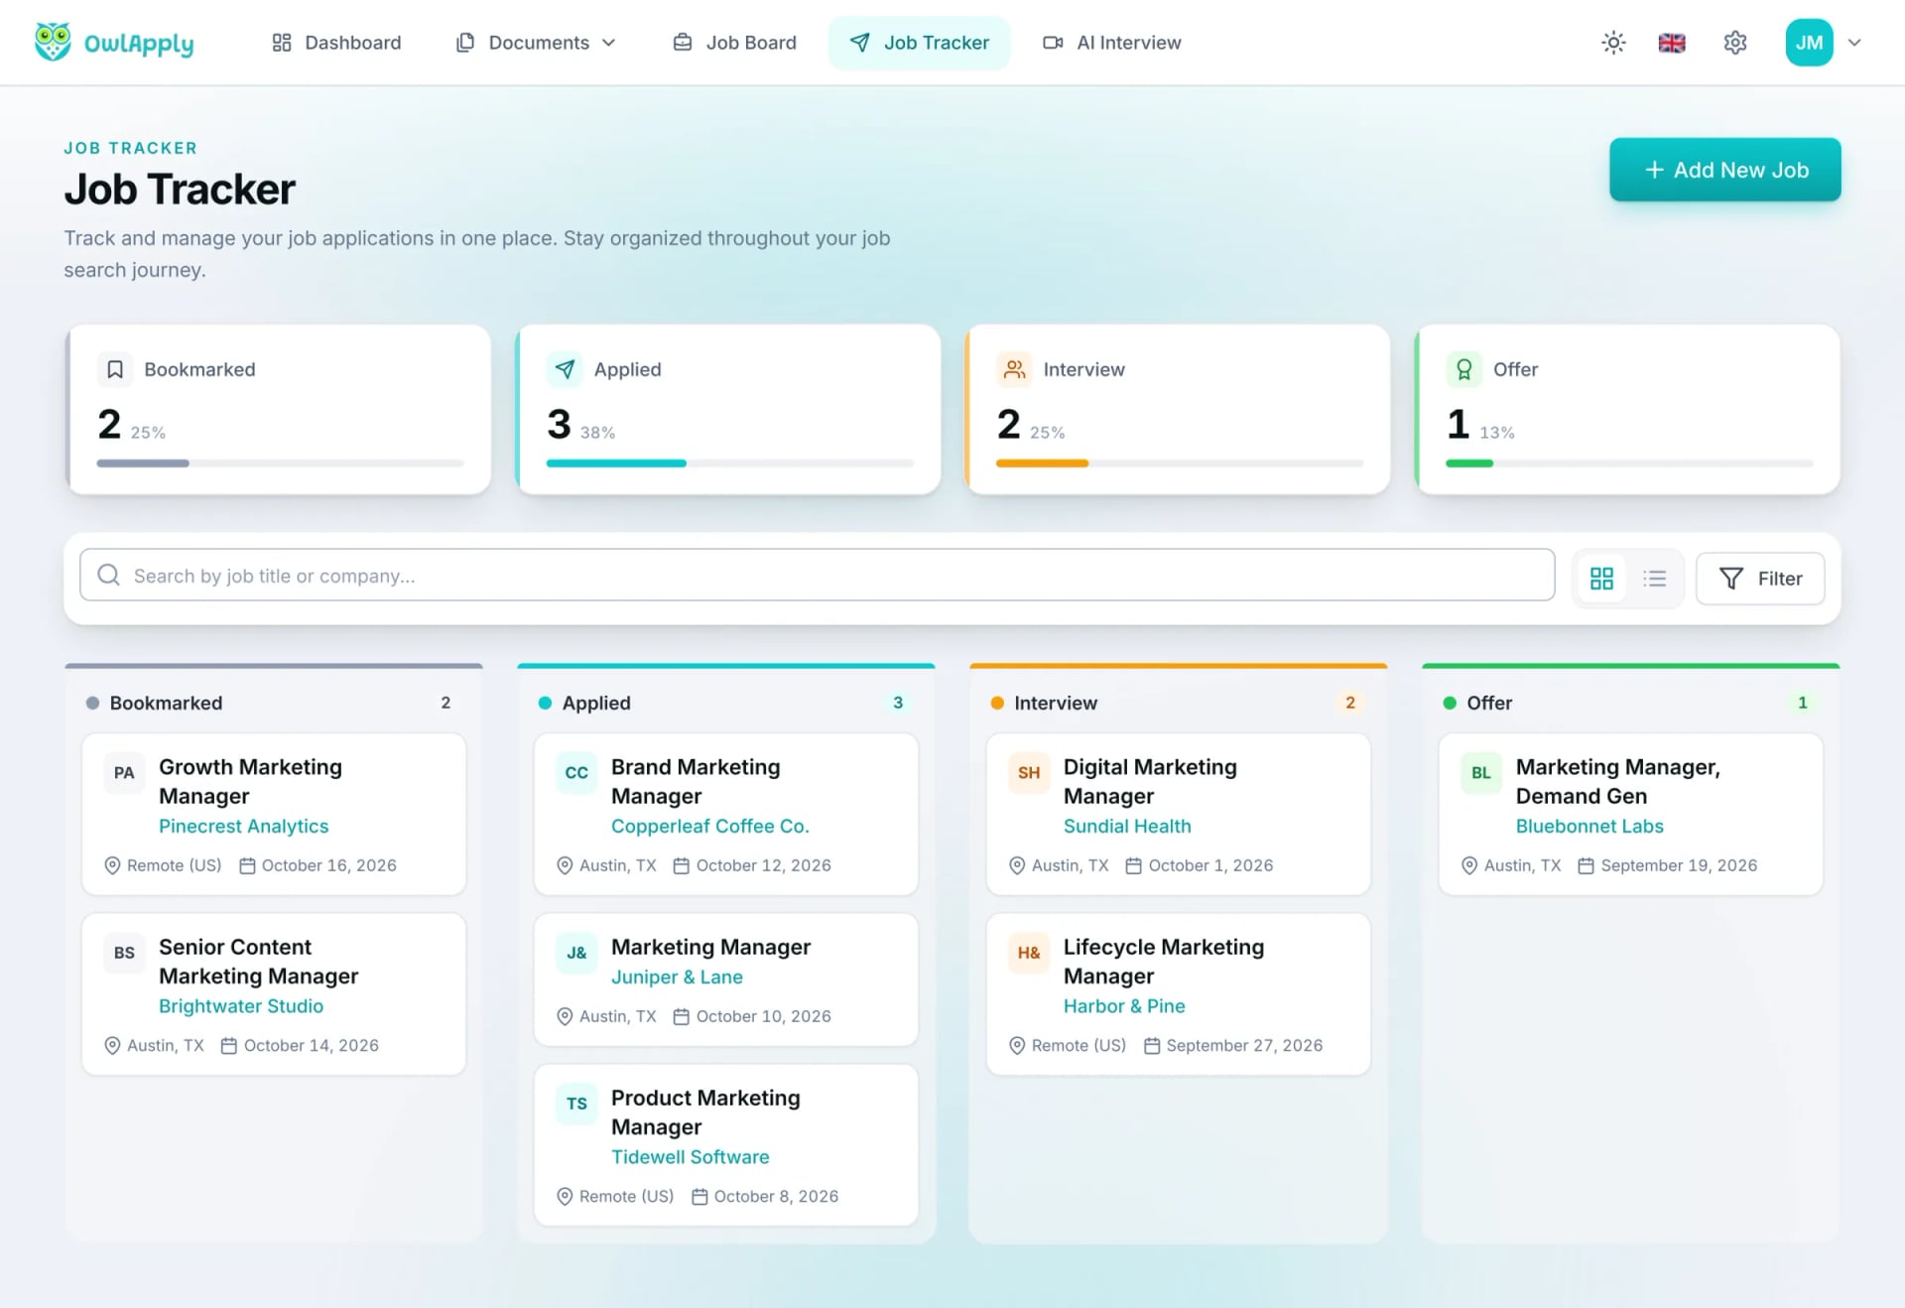Click the JM profile avatar

coord(1809,43)
